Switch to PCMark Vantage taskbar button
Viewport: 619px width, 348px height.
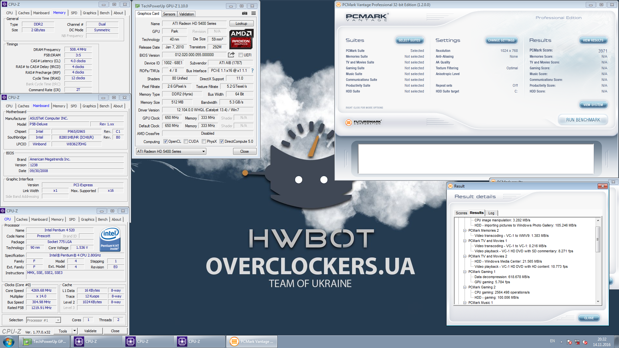tap(252, 342)
